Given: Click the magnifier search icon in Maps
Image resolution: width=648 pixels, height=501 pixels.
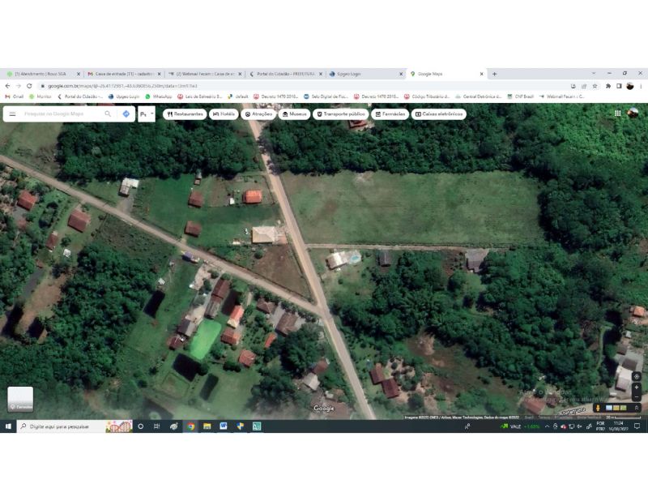Looking at the screenshot, I should tap(108, 113).
